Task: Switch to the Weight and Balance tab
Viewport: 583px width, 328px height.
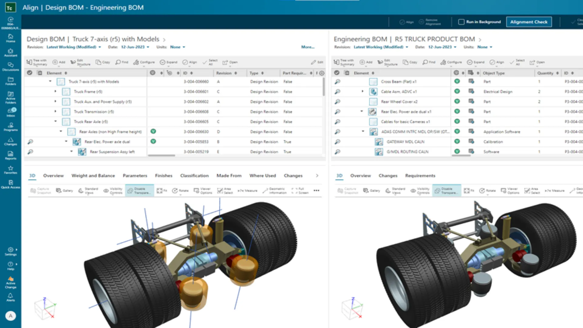Action: tap(93, 176)
